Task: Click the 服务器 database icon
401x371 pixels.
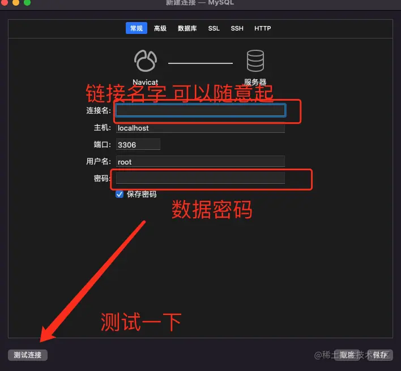Action: click(x=255, y=61)
